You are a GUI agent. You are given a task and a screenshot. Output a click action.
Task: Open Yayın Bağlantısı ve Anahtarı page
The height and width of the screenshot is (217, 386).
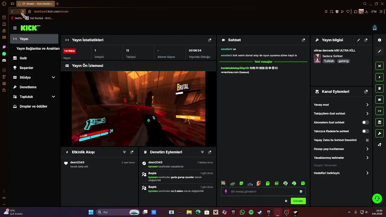coord(38,49)
